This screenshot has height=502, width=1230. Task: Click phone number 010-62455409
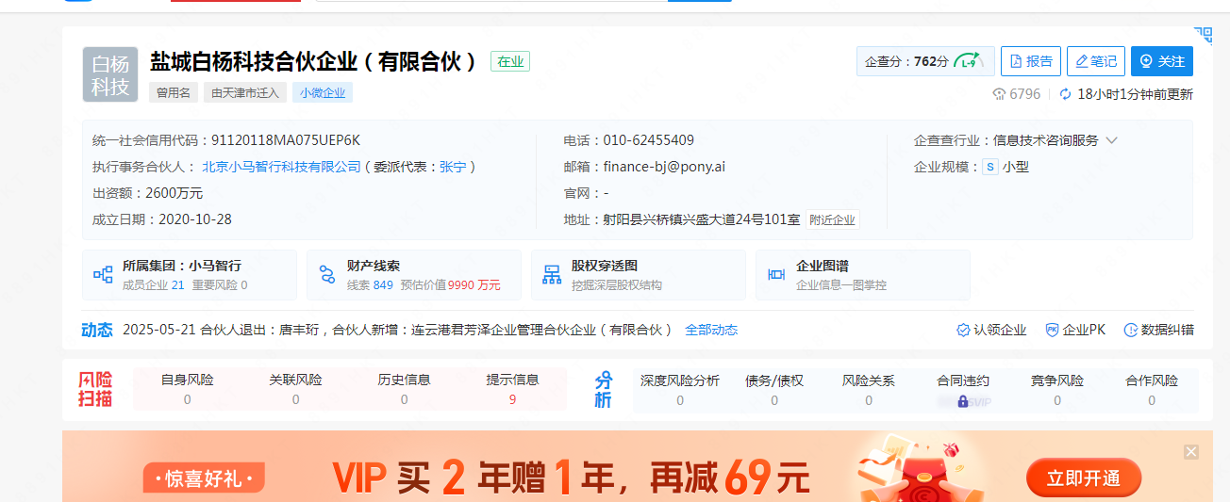point(649,140)
